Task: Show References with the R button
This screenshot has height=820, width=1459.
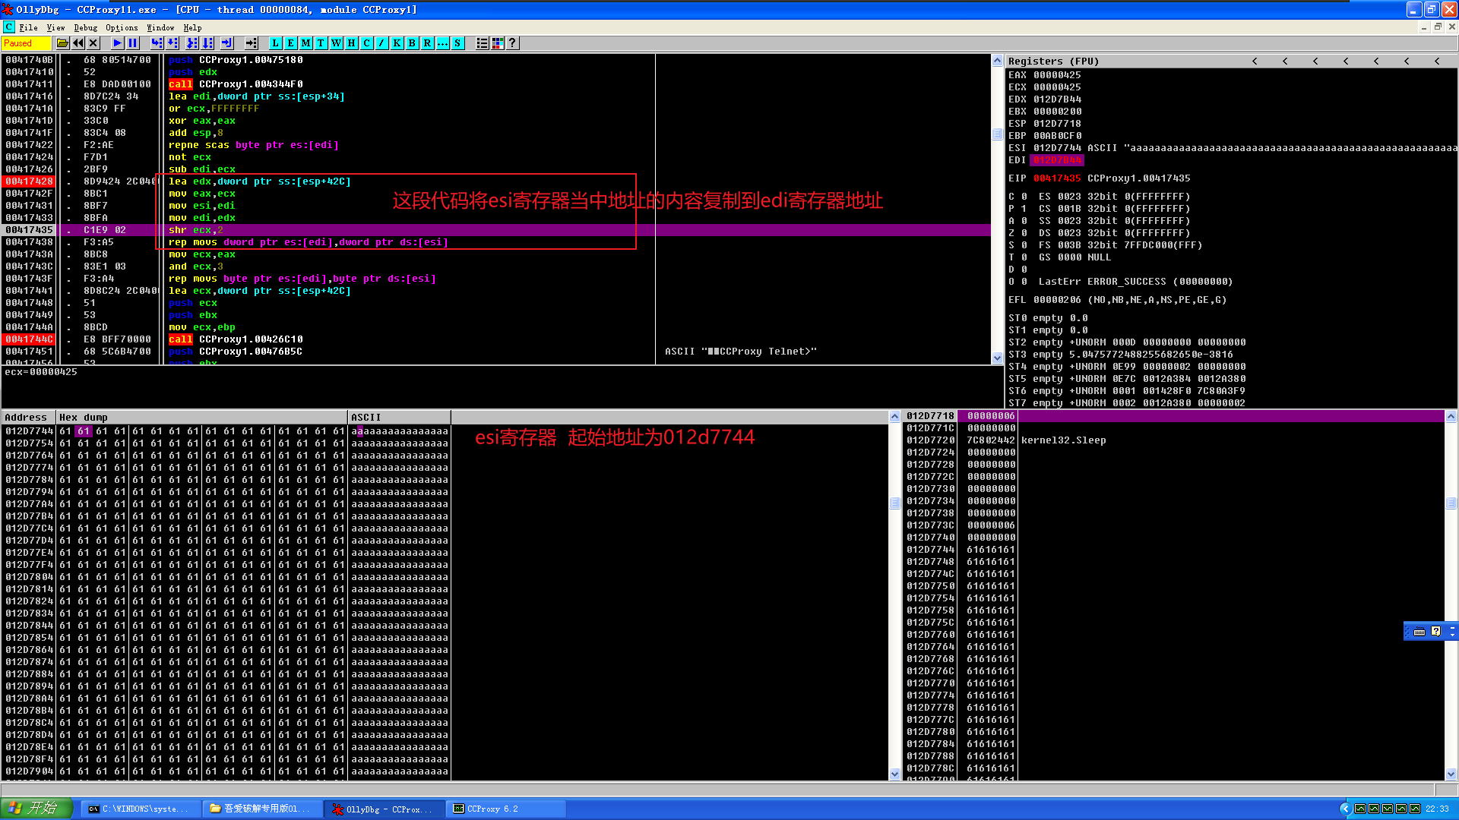Action: point(427,43)
